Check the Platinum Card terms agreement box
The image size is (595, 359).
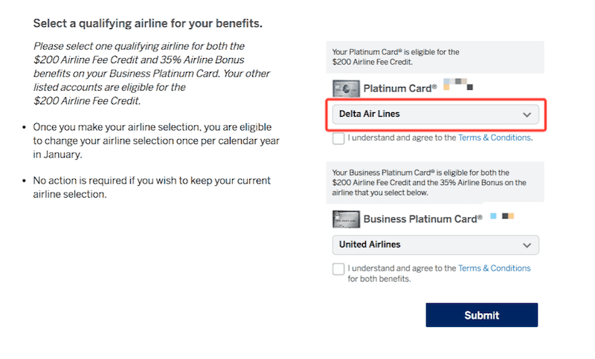[x=338, y=138]
